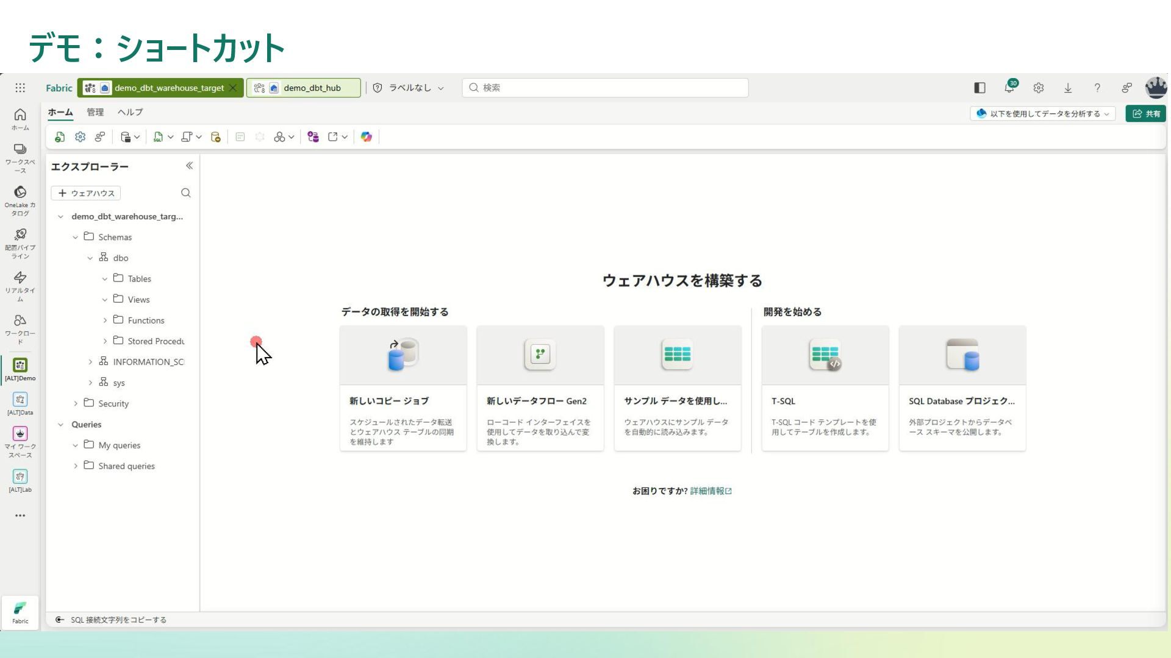Click the 共有 share button
Viewport: 1171px width, 658px height.
[x=1146, y=114]
